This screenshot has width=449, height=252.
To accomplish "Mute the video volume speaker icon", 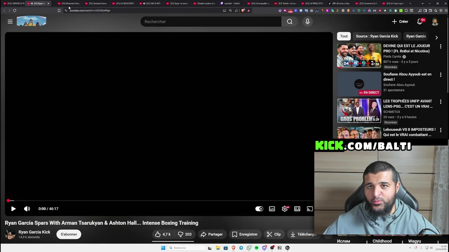I will point(27,209).
